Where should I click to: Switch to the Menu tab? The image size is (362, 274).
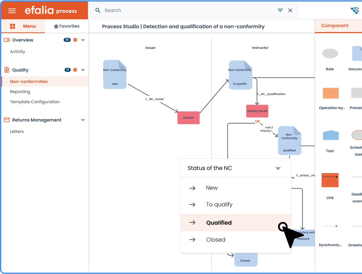23,26
